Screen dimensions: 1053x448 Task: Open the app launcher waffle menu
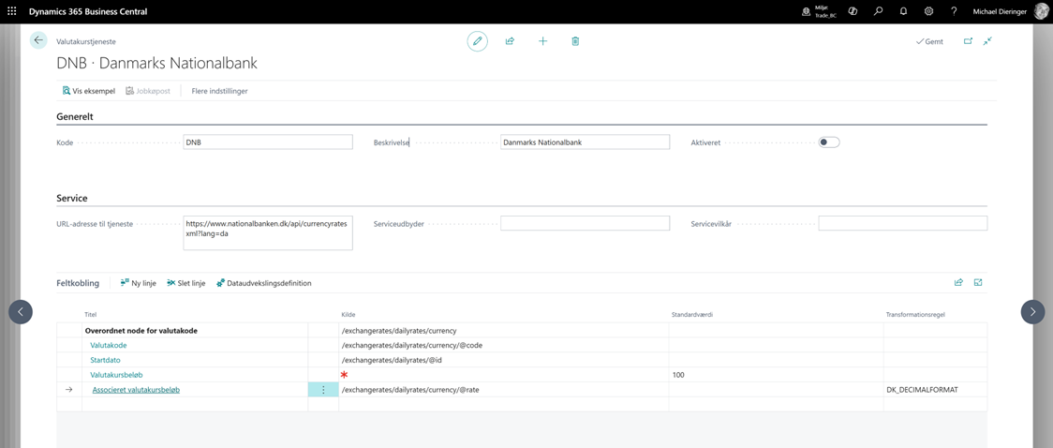(x=12, y=11)
